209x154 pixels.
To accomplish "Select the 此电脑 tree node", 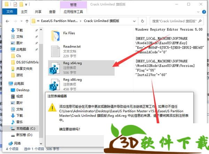I will (x=19, y=84).
